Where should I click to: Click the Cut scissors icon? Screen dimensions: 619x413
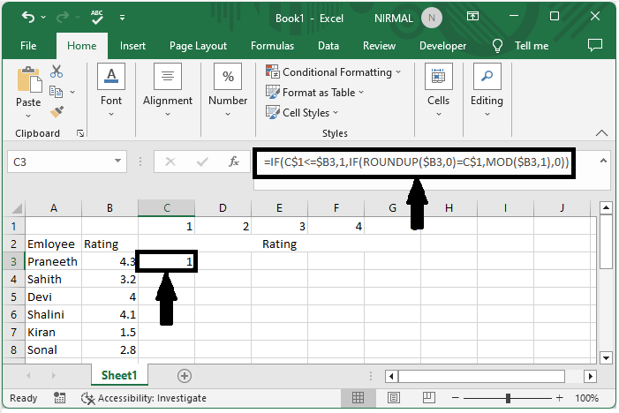[57, 71]
